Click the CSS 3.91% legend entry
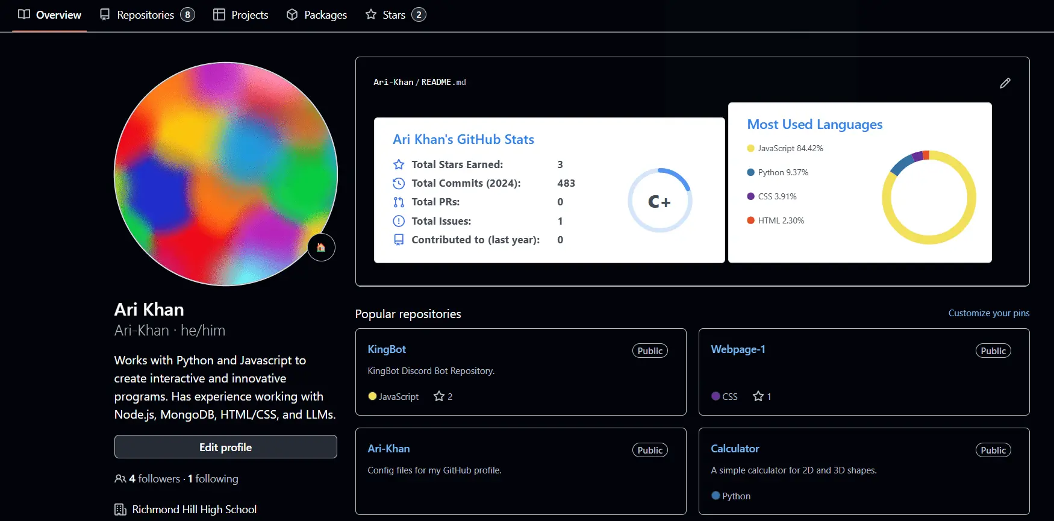The width and height of the screenshot is (1054, 521). (x=772, y=196)
